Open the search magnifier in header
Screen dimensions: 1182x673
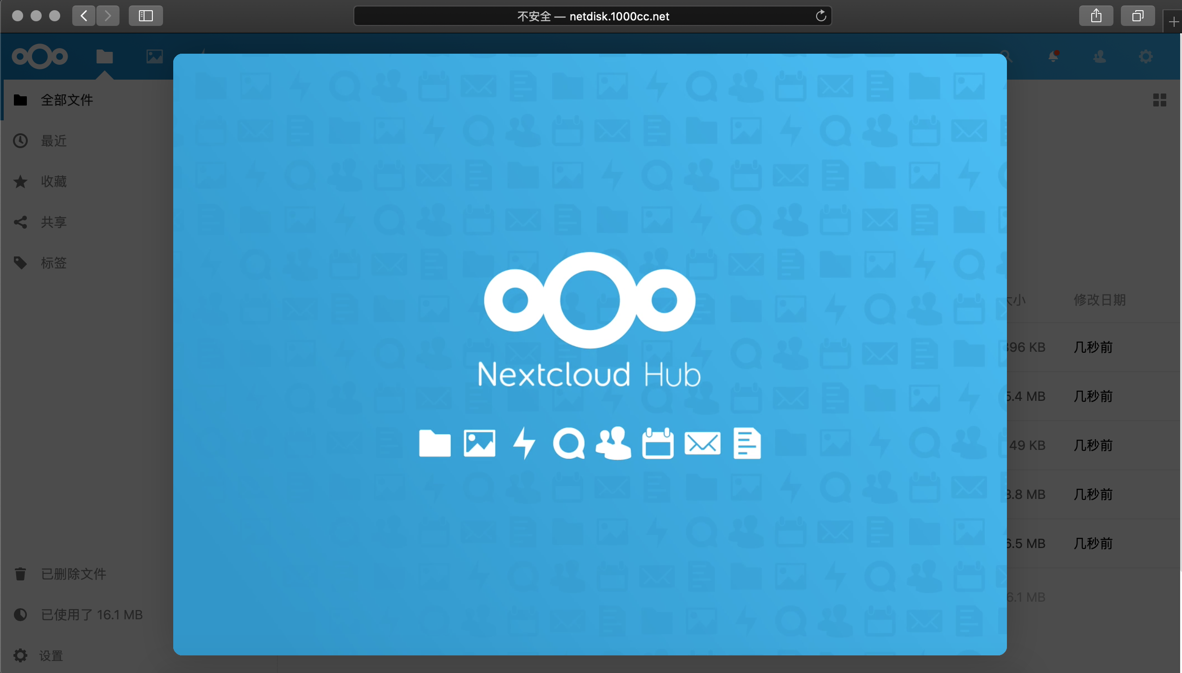(x=1007, y=56)
